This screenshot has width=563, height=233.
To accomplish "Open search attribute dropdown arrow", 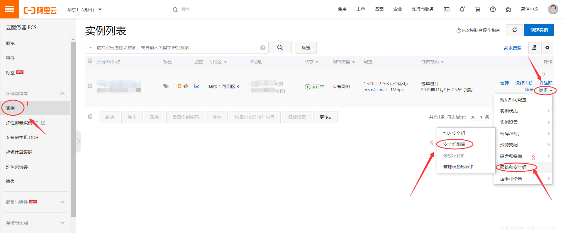I will point(90,47).
